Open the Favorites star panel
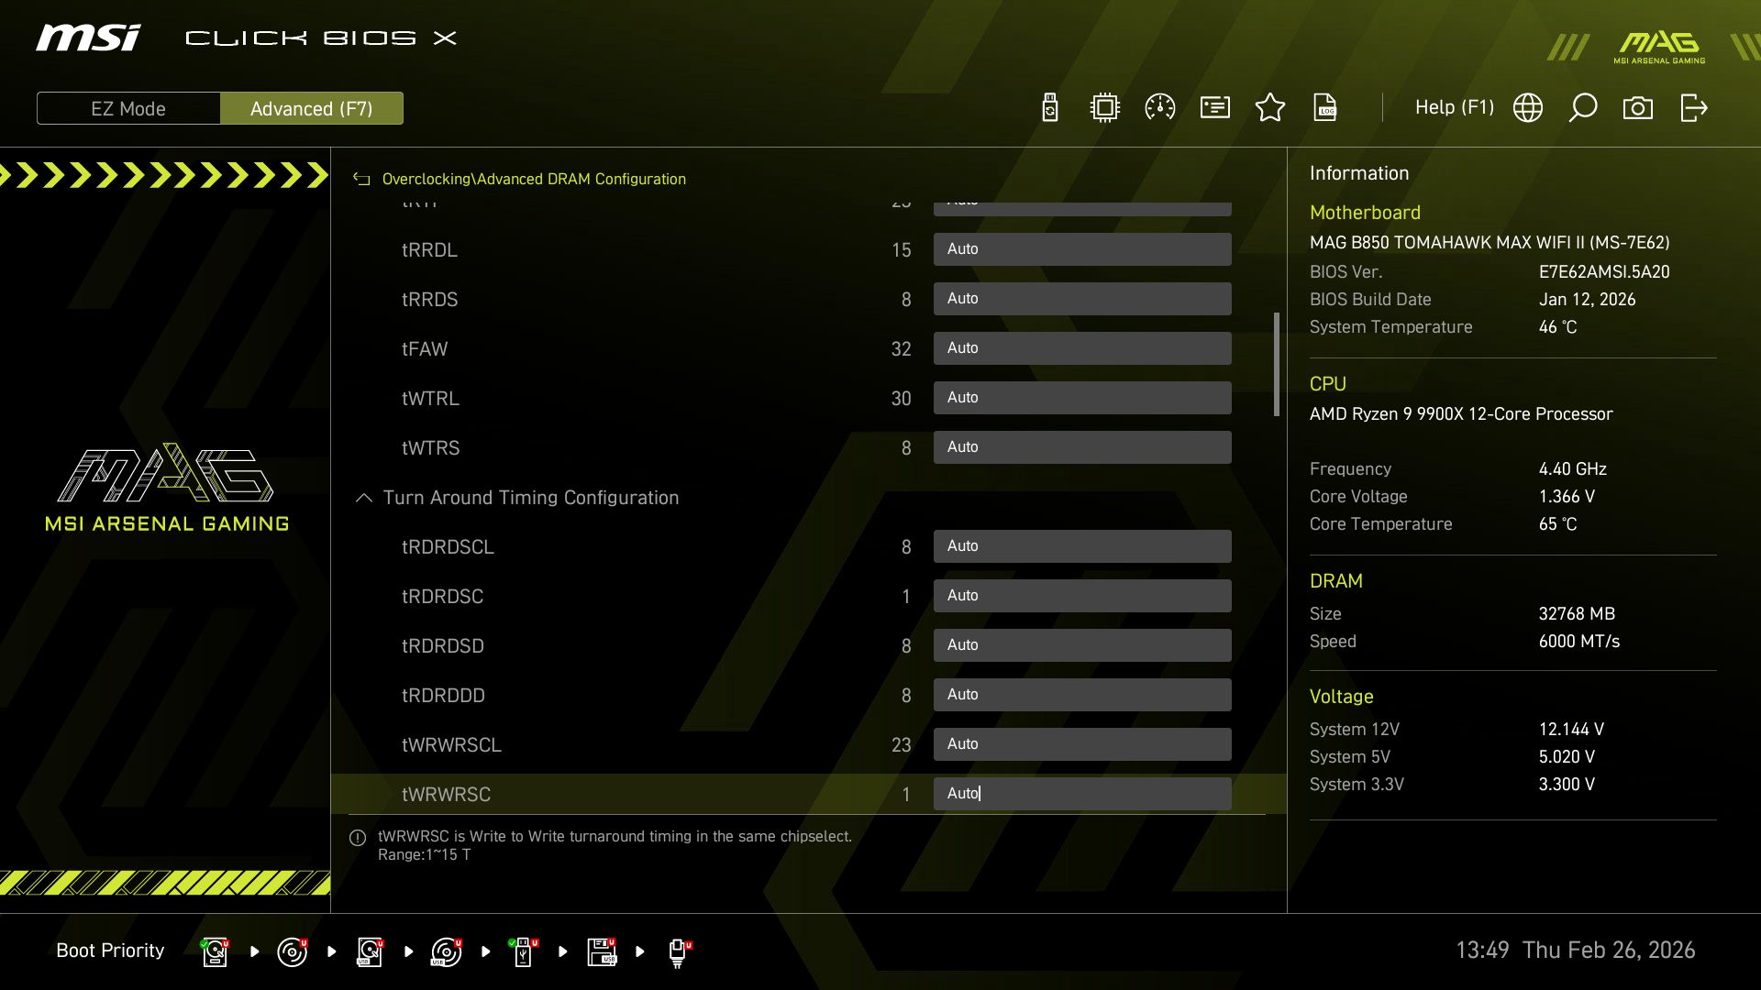1761x990 pixels. pyautogui.click(x=1270, y=107)
